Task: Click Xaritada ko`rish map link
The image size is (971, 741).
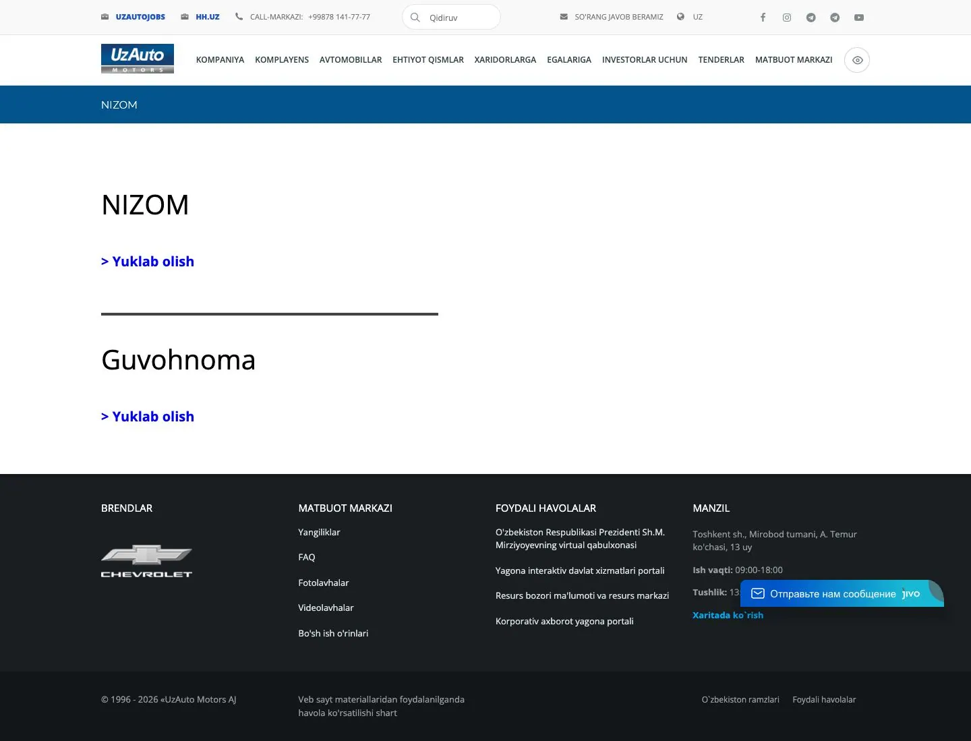Action: 728,615
